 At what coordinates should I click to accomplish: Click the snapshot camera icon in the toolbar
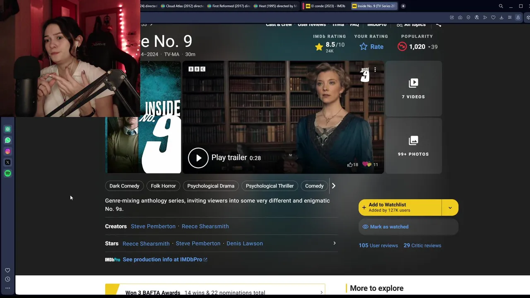(x=460, y=17)
